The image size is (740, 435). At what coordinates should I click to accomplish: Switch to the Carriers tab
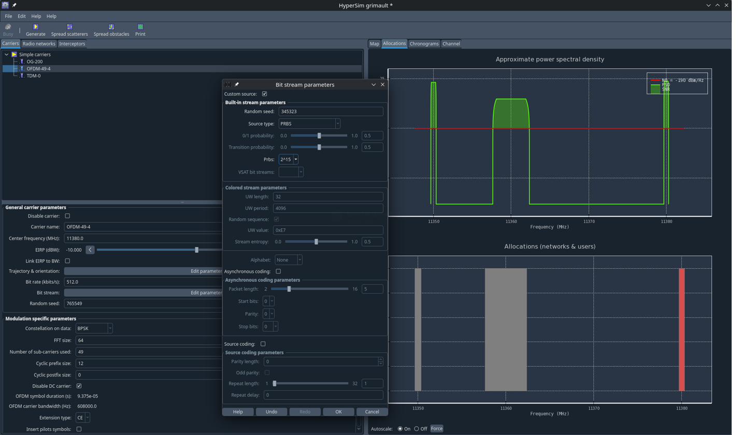(10, 44)
